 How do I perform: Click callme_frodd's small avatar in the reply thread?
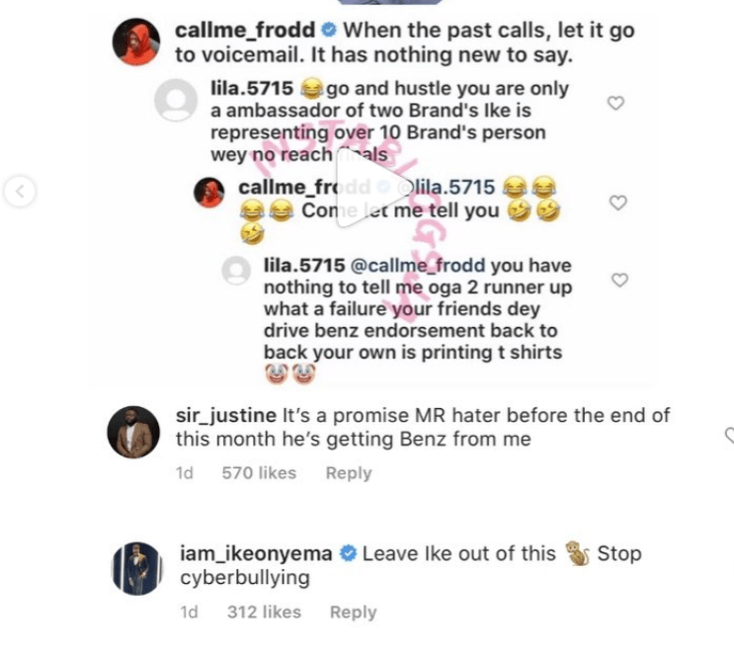coord(209,191)
